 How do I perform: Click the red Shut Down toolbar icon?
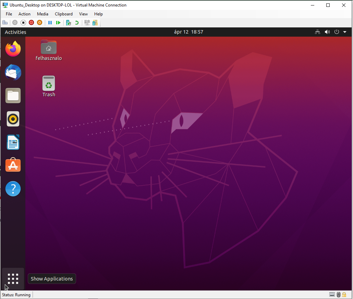click(x=31, y=23)
